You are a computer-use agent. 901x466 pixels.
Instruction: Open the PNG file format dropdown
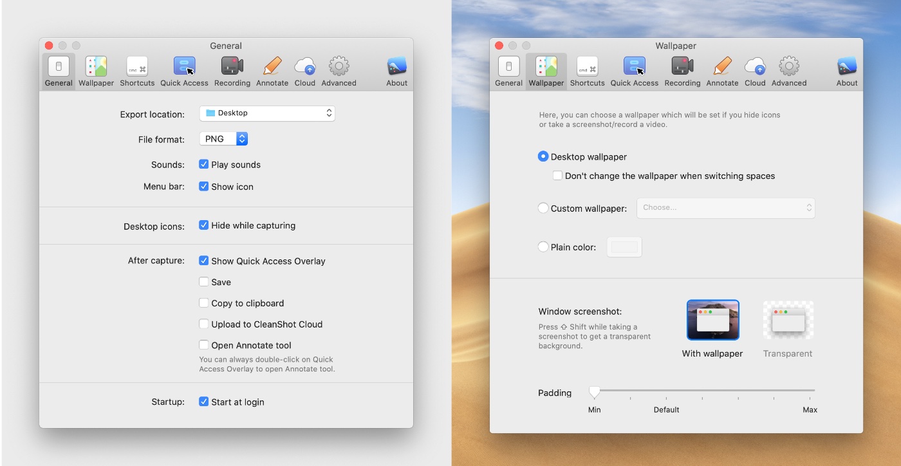tap(223, 138)
